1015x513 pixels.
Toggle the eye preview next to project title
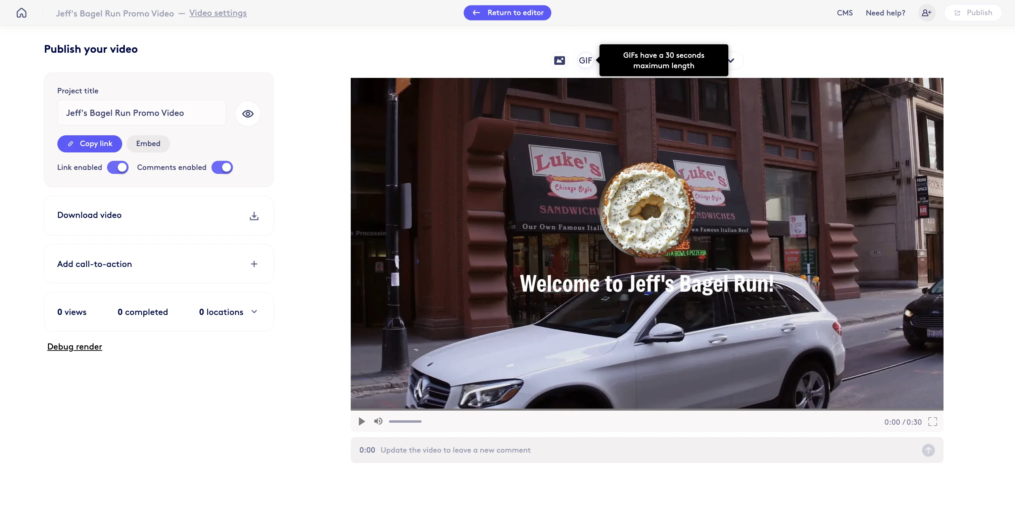click(247, 113)
